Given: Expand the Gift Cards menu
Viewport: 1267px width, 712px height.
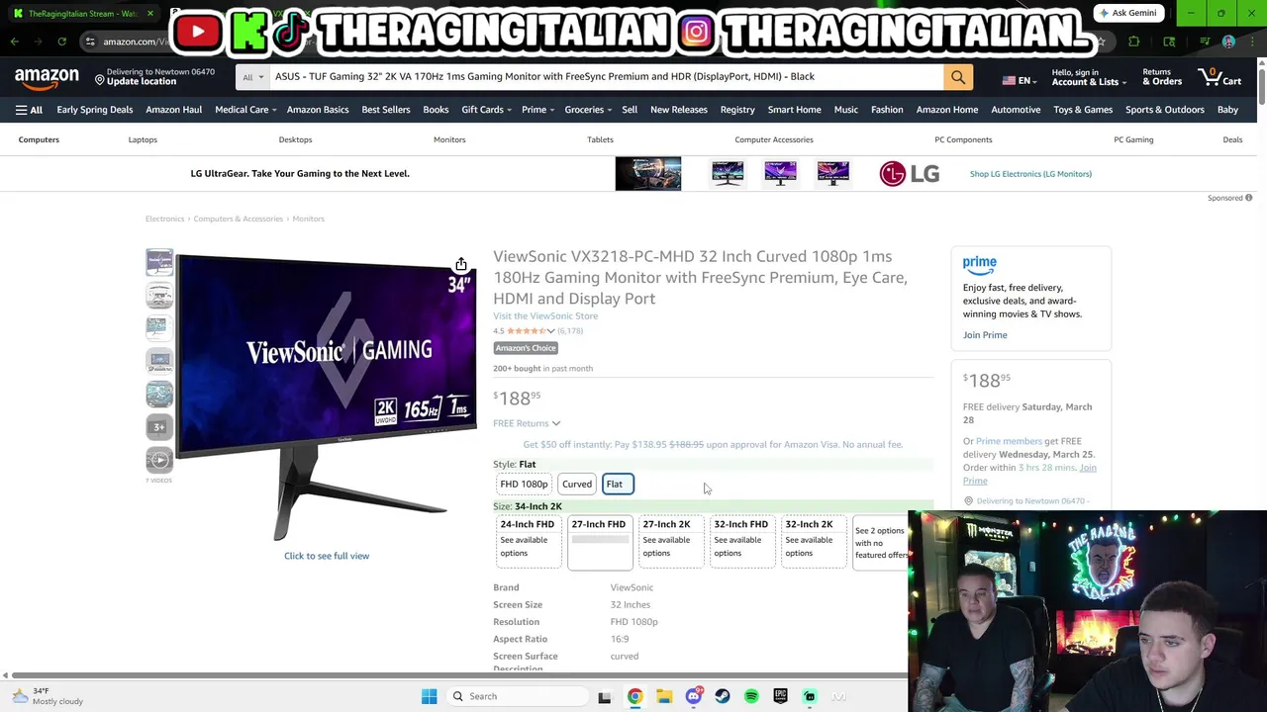Looking at the screenshot, I should coord(486,110).
